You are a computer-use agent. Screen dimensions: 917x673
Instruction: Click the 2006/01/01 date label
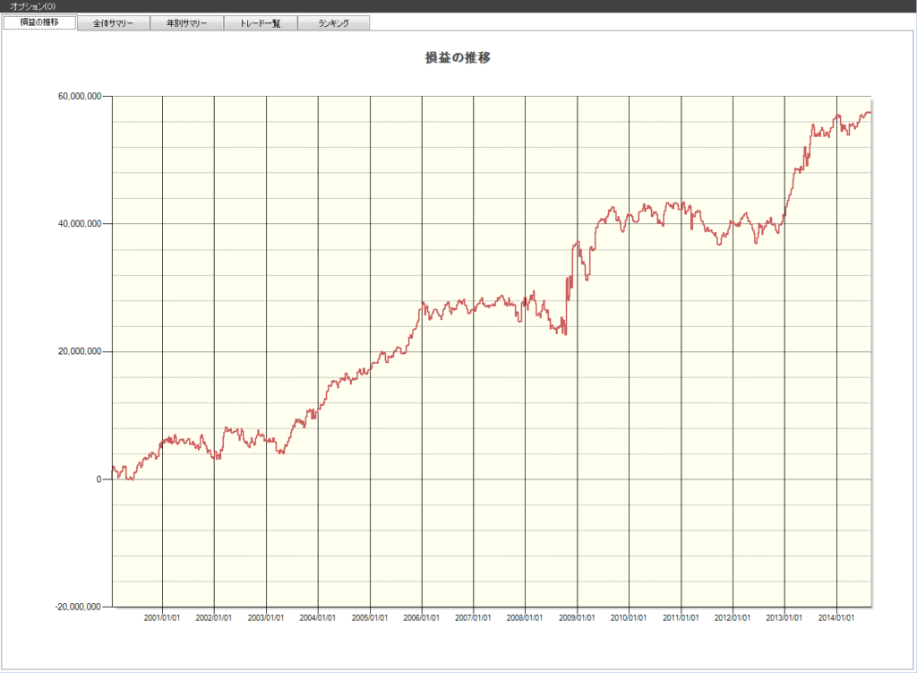pyautogui.click(x=421, y=617)
